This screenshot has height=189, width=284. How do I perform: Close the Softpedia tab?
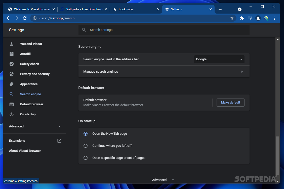106,9
